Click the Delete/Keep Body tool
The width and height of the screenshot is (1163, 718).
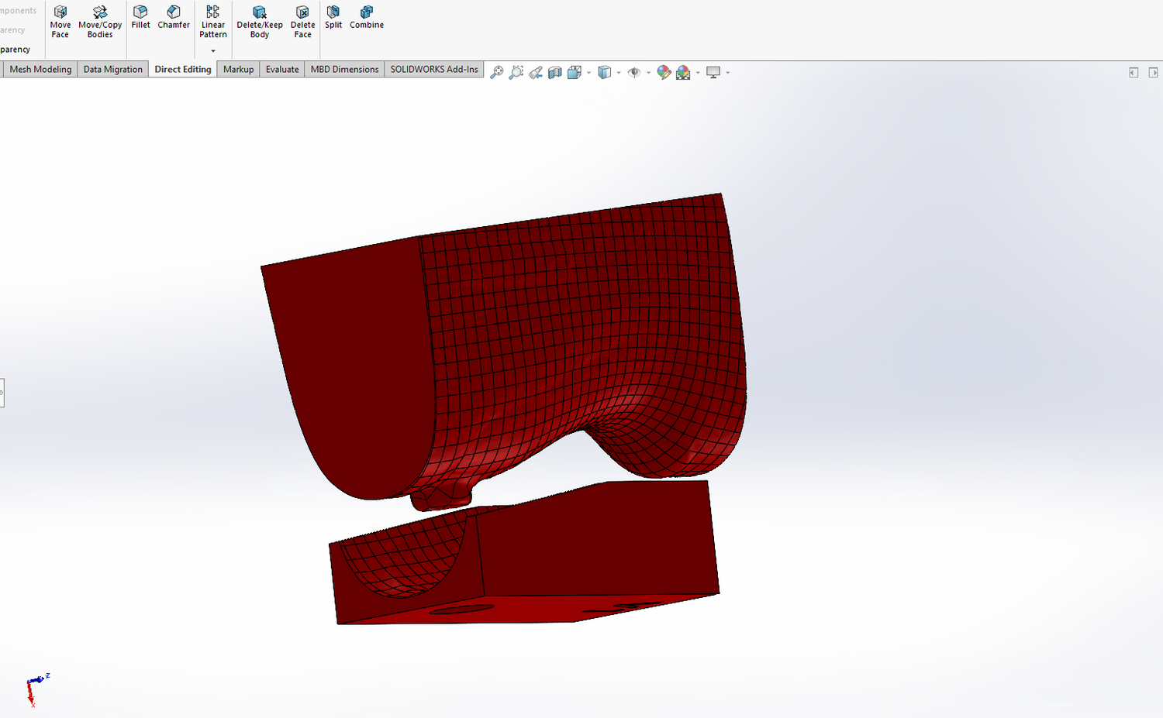260,20
